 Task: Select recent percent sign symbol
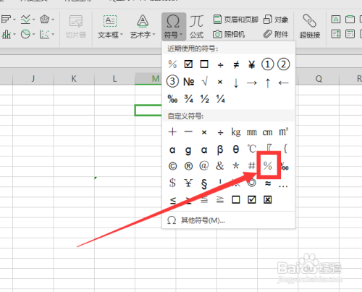(x=172, y=64)
